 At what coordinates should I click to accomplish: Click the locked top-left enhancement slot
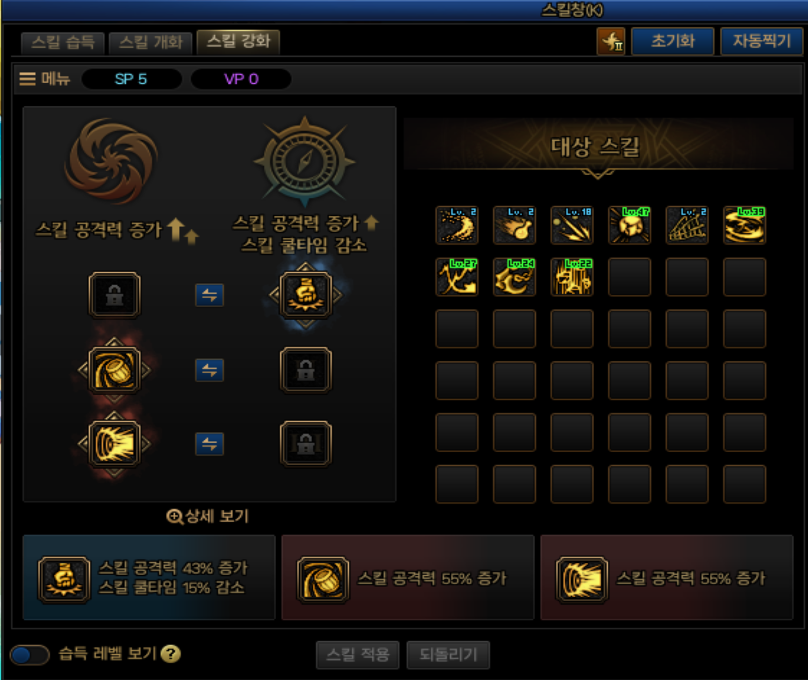tap(114, 295)
